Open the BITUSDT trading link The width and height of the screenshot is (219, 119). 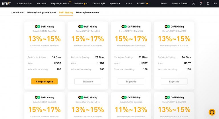[x=141, y=4]
